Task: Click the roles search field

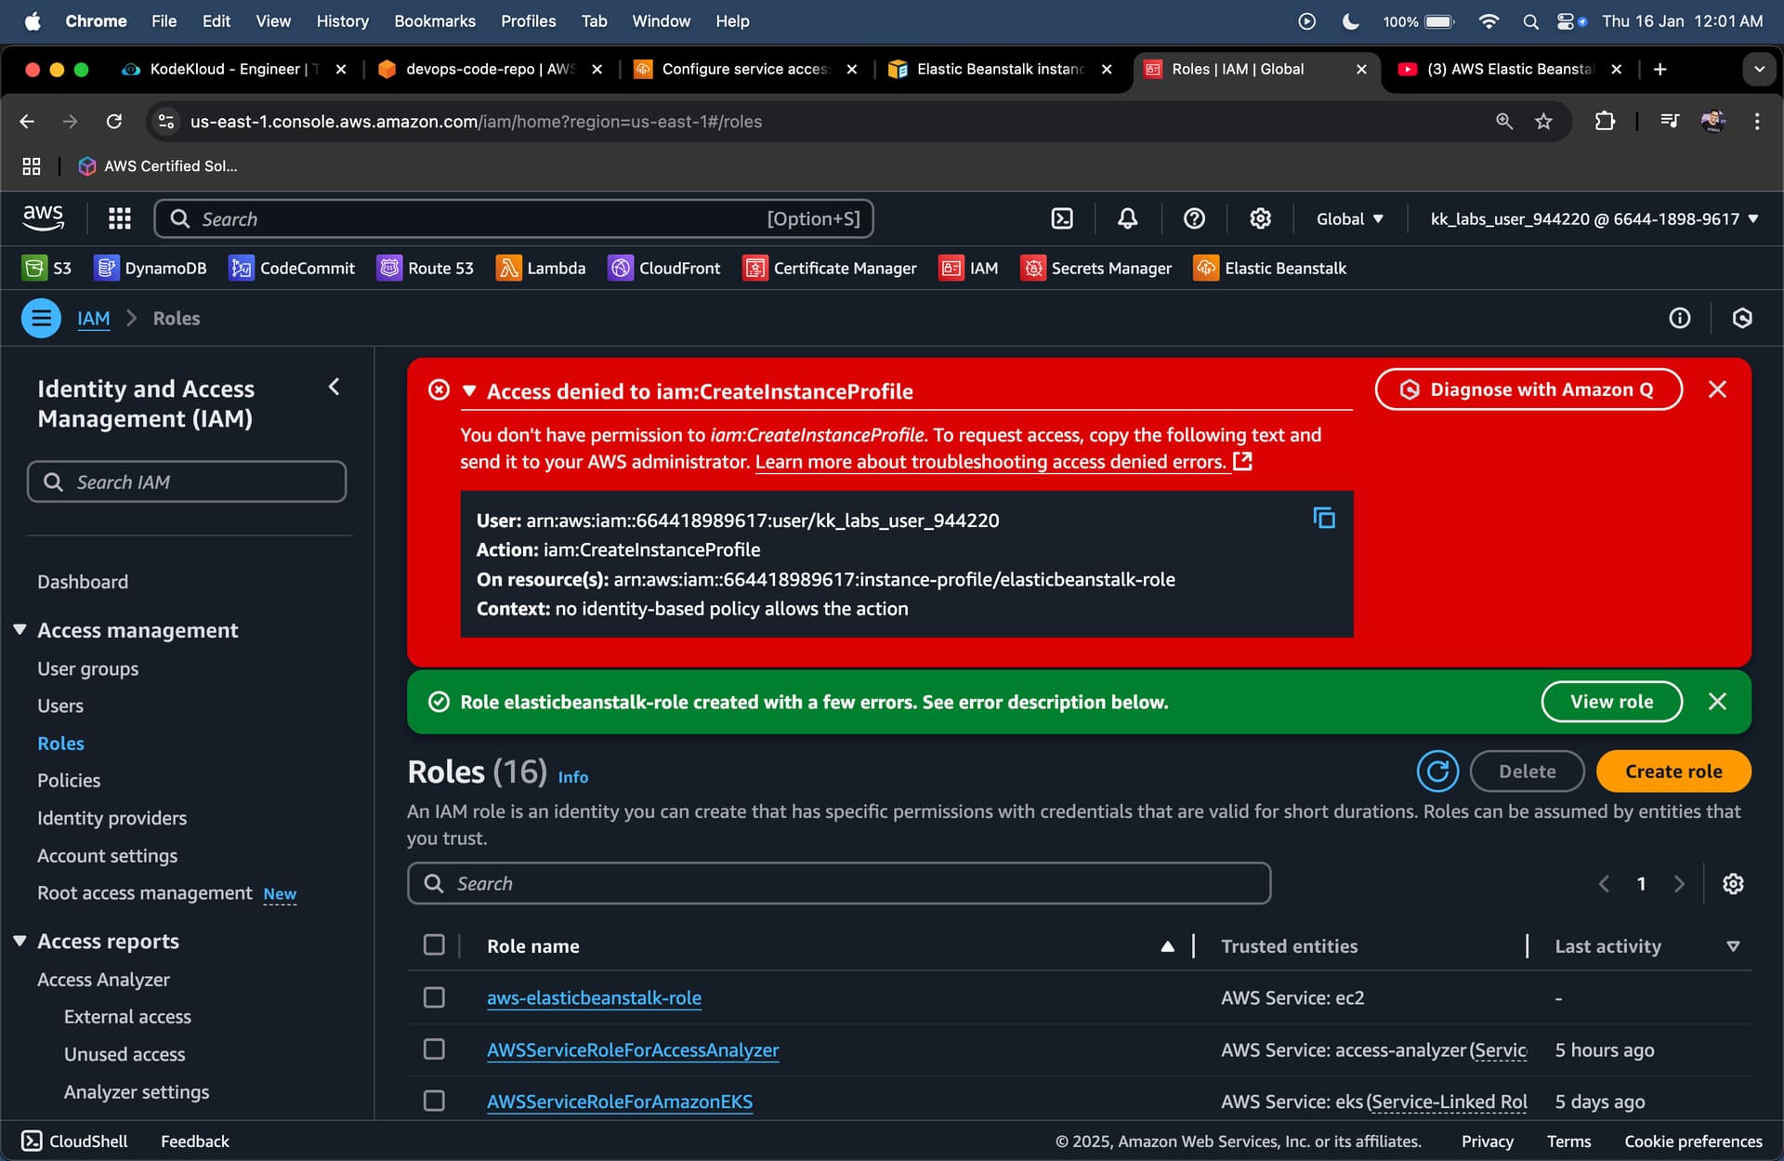Action: click(x=838, y=884)
